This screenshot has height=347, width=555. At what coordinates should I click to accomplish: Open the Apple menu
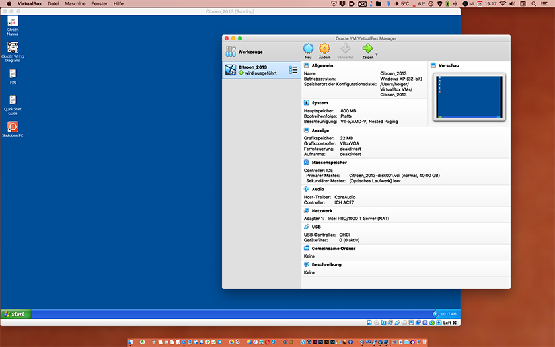tap(9, 3)
